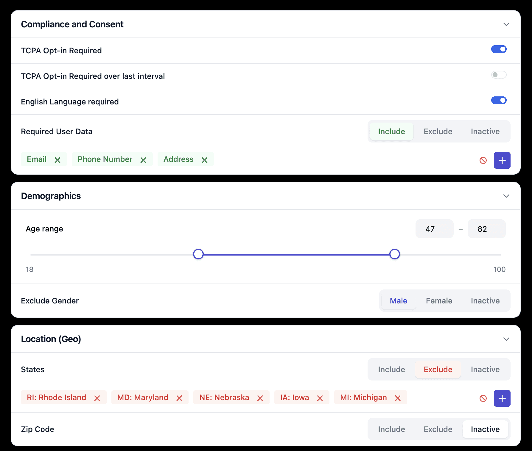Remove the IA: Iowa state tag
Image resolution: width=532 pixels, height=451 pixels.
pos(320,398)
